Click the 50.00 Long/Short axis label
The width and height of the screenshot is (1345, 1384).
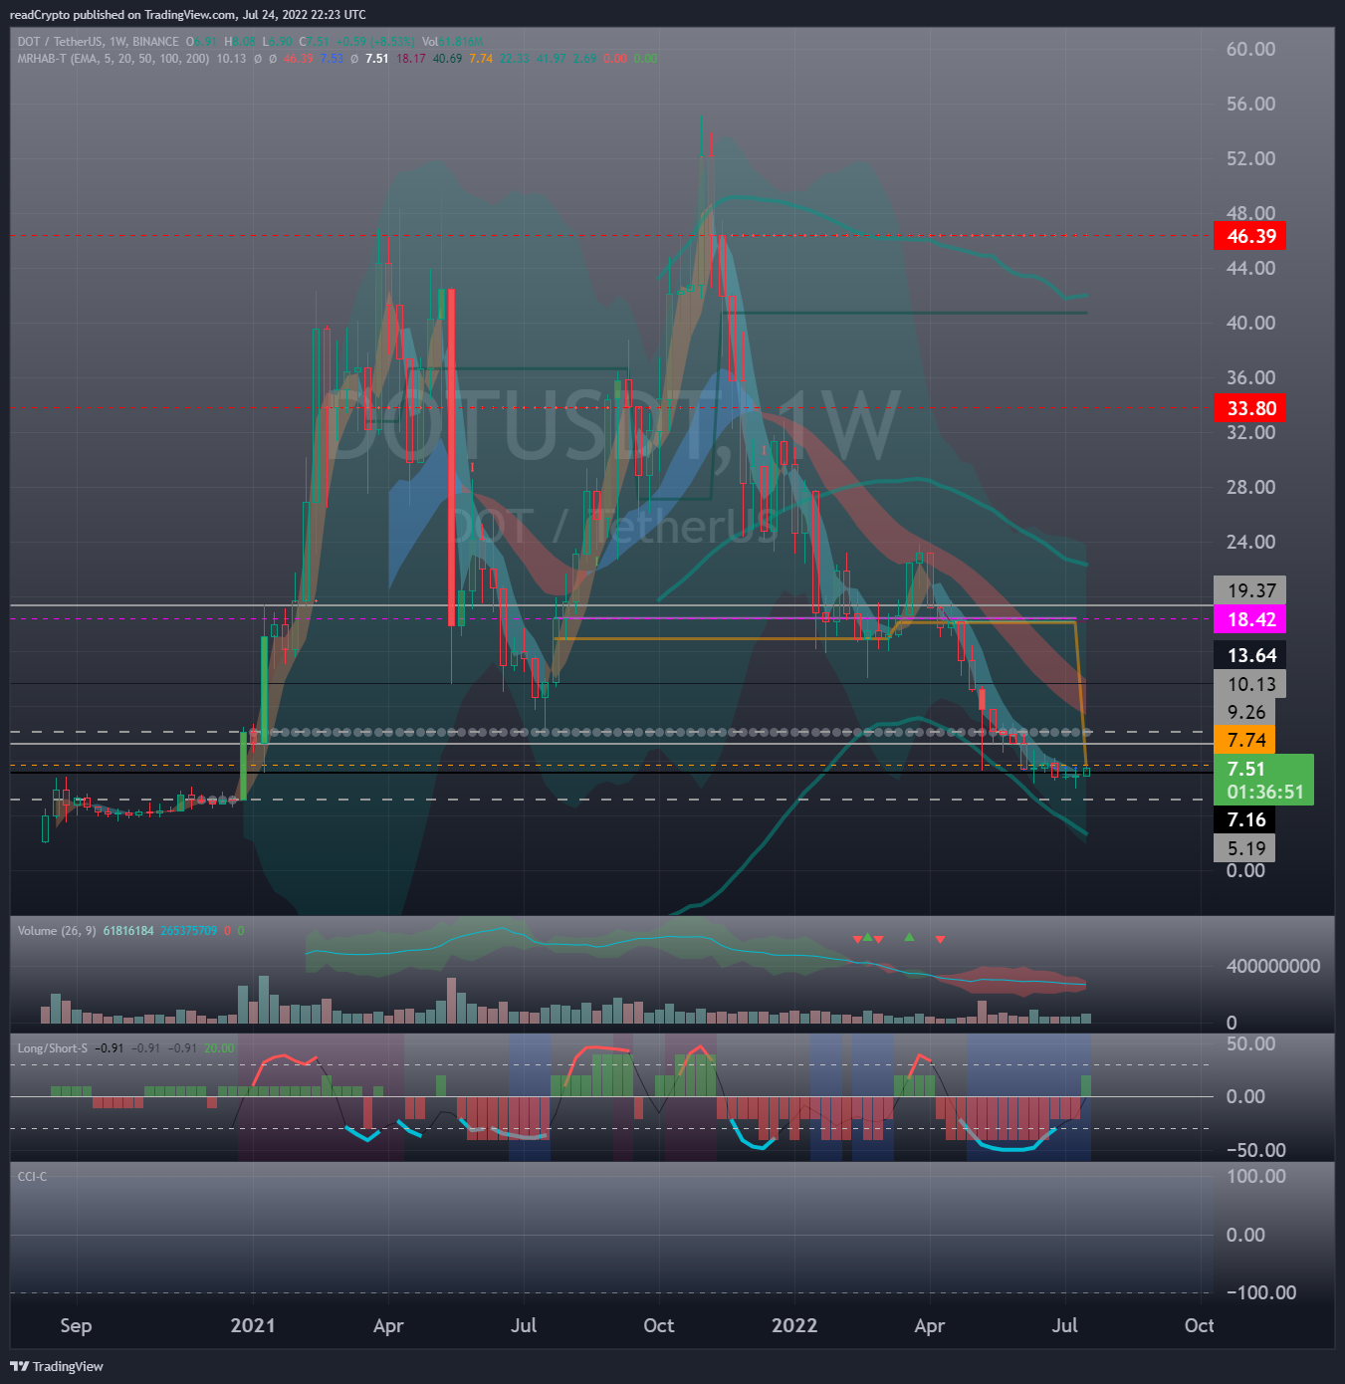coord(1250,1043)
